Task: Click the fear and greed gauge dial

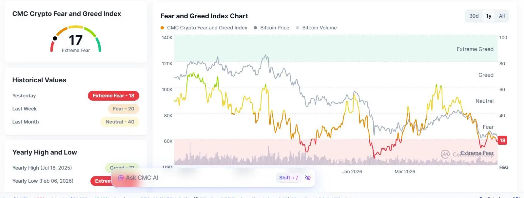Action: pyautogui.click(x=76, y=39)
